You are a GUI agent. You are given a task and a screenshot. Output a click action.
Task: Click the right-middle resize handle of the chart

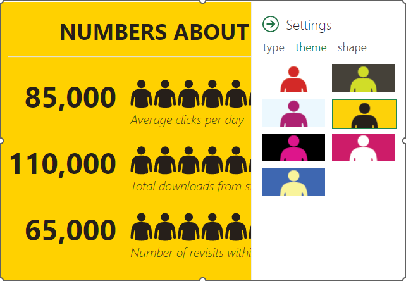403,140
